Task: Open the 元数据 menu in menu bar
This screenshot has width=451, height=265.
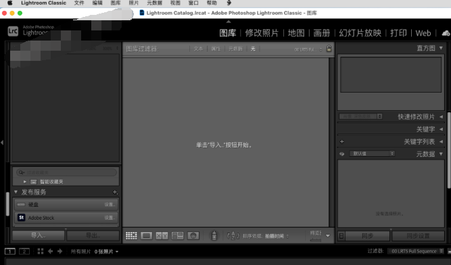Action: tap(154, 3)
